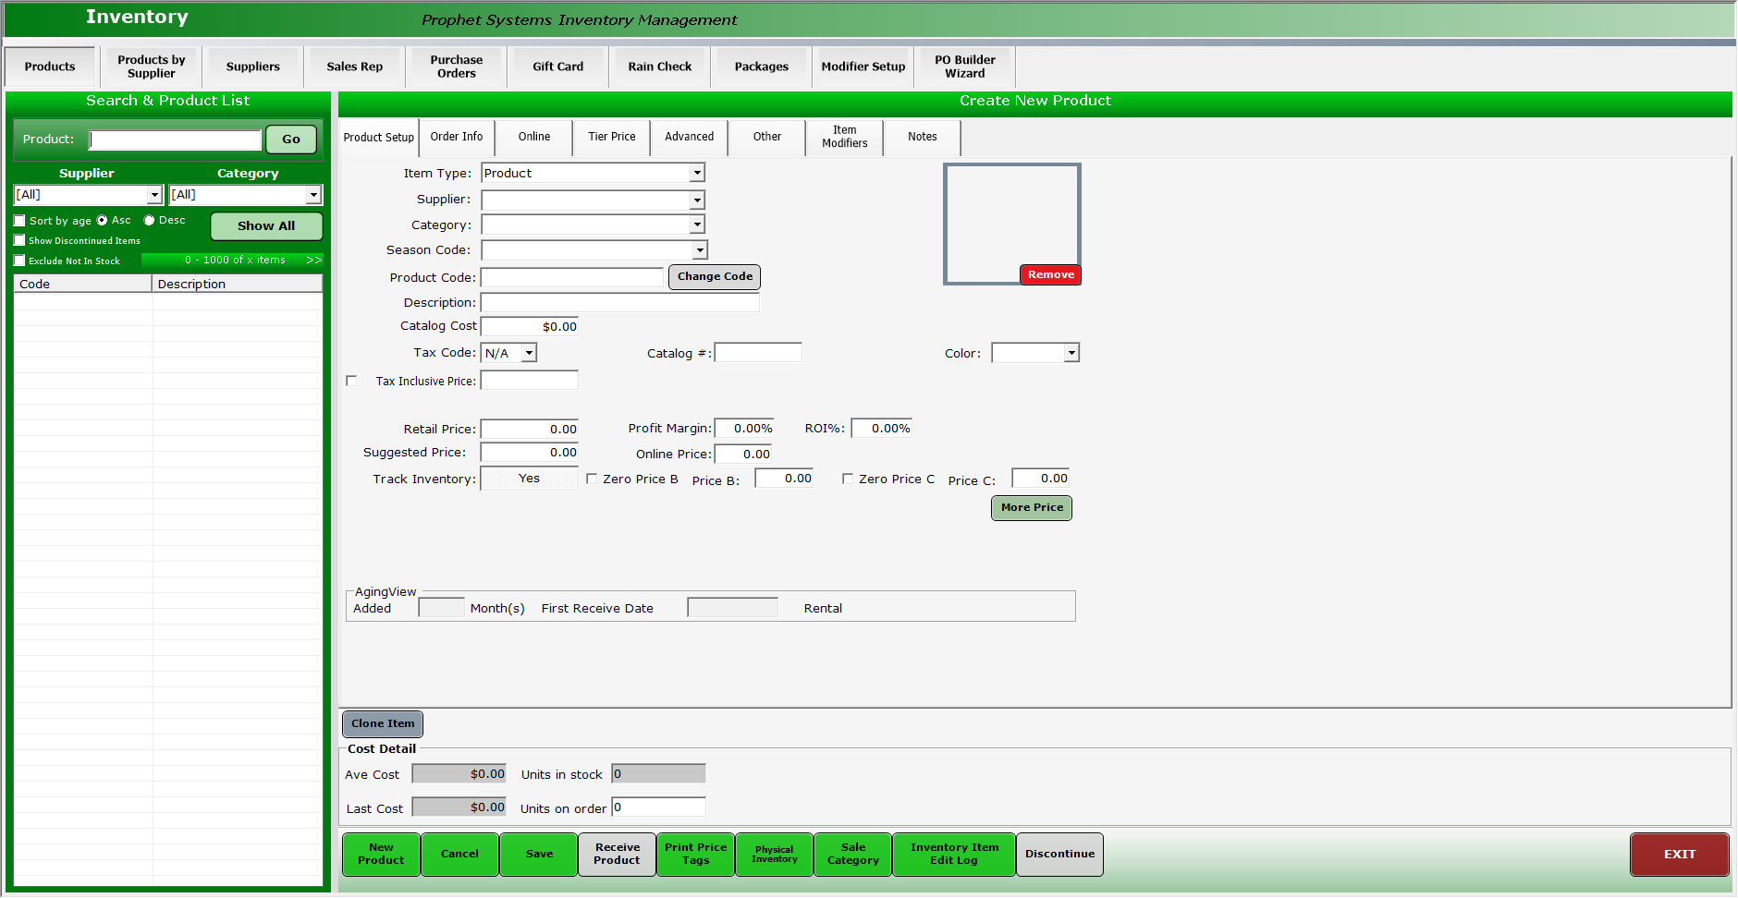This screenshot has height=898, width=1738.
Task: Check Exclude Not In Stock
Action: tap(19, 261)
